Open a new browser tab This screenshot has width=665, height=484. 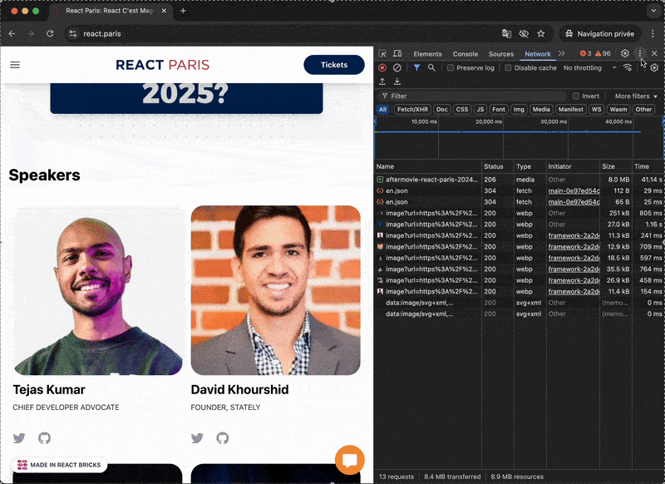183,11
